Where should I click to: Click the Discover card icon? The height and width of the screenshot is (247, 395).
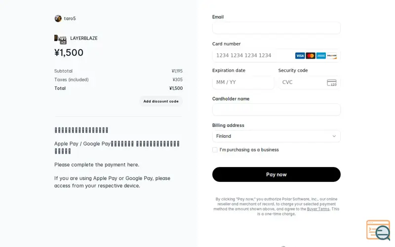tap(332, 56)
